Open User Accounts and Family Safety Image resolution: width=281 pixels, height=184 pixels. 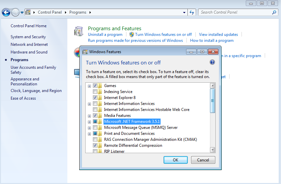[x=33, y=70]
